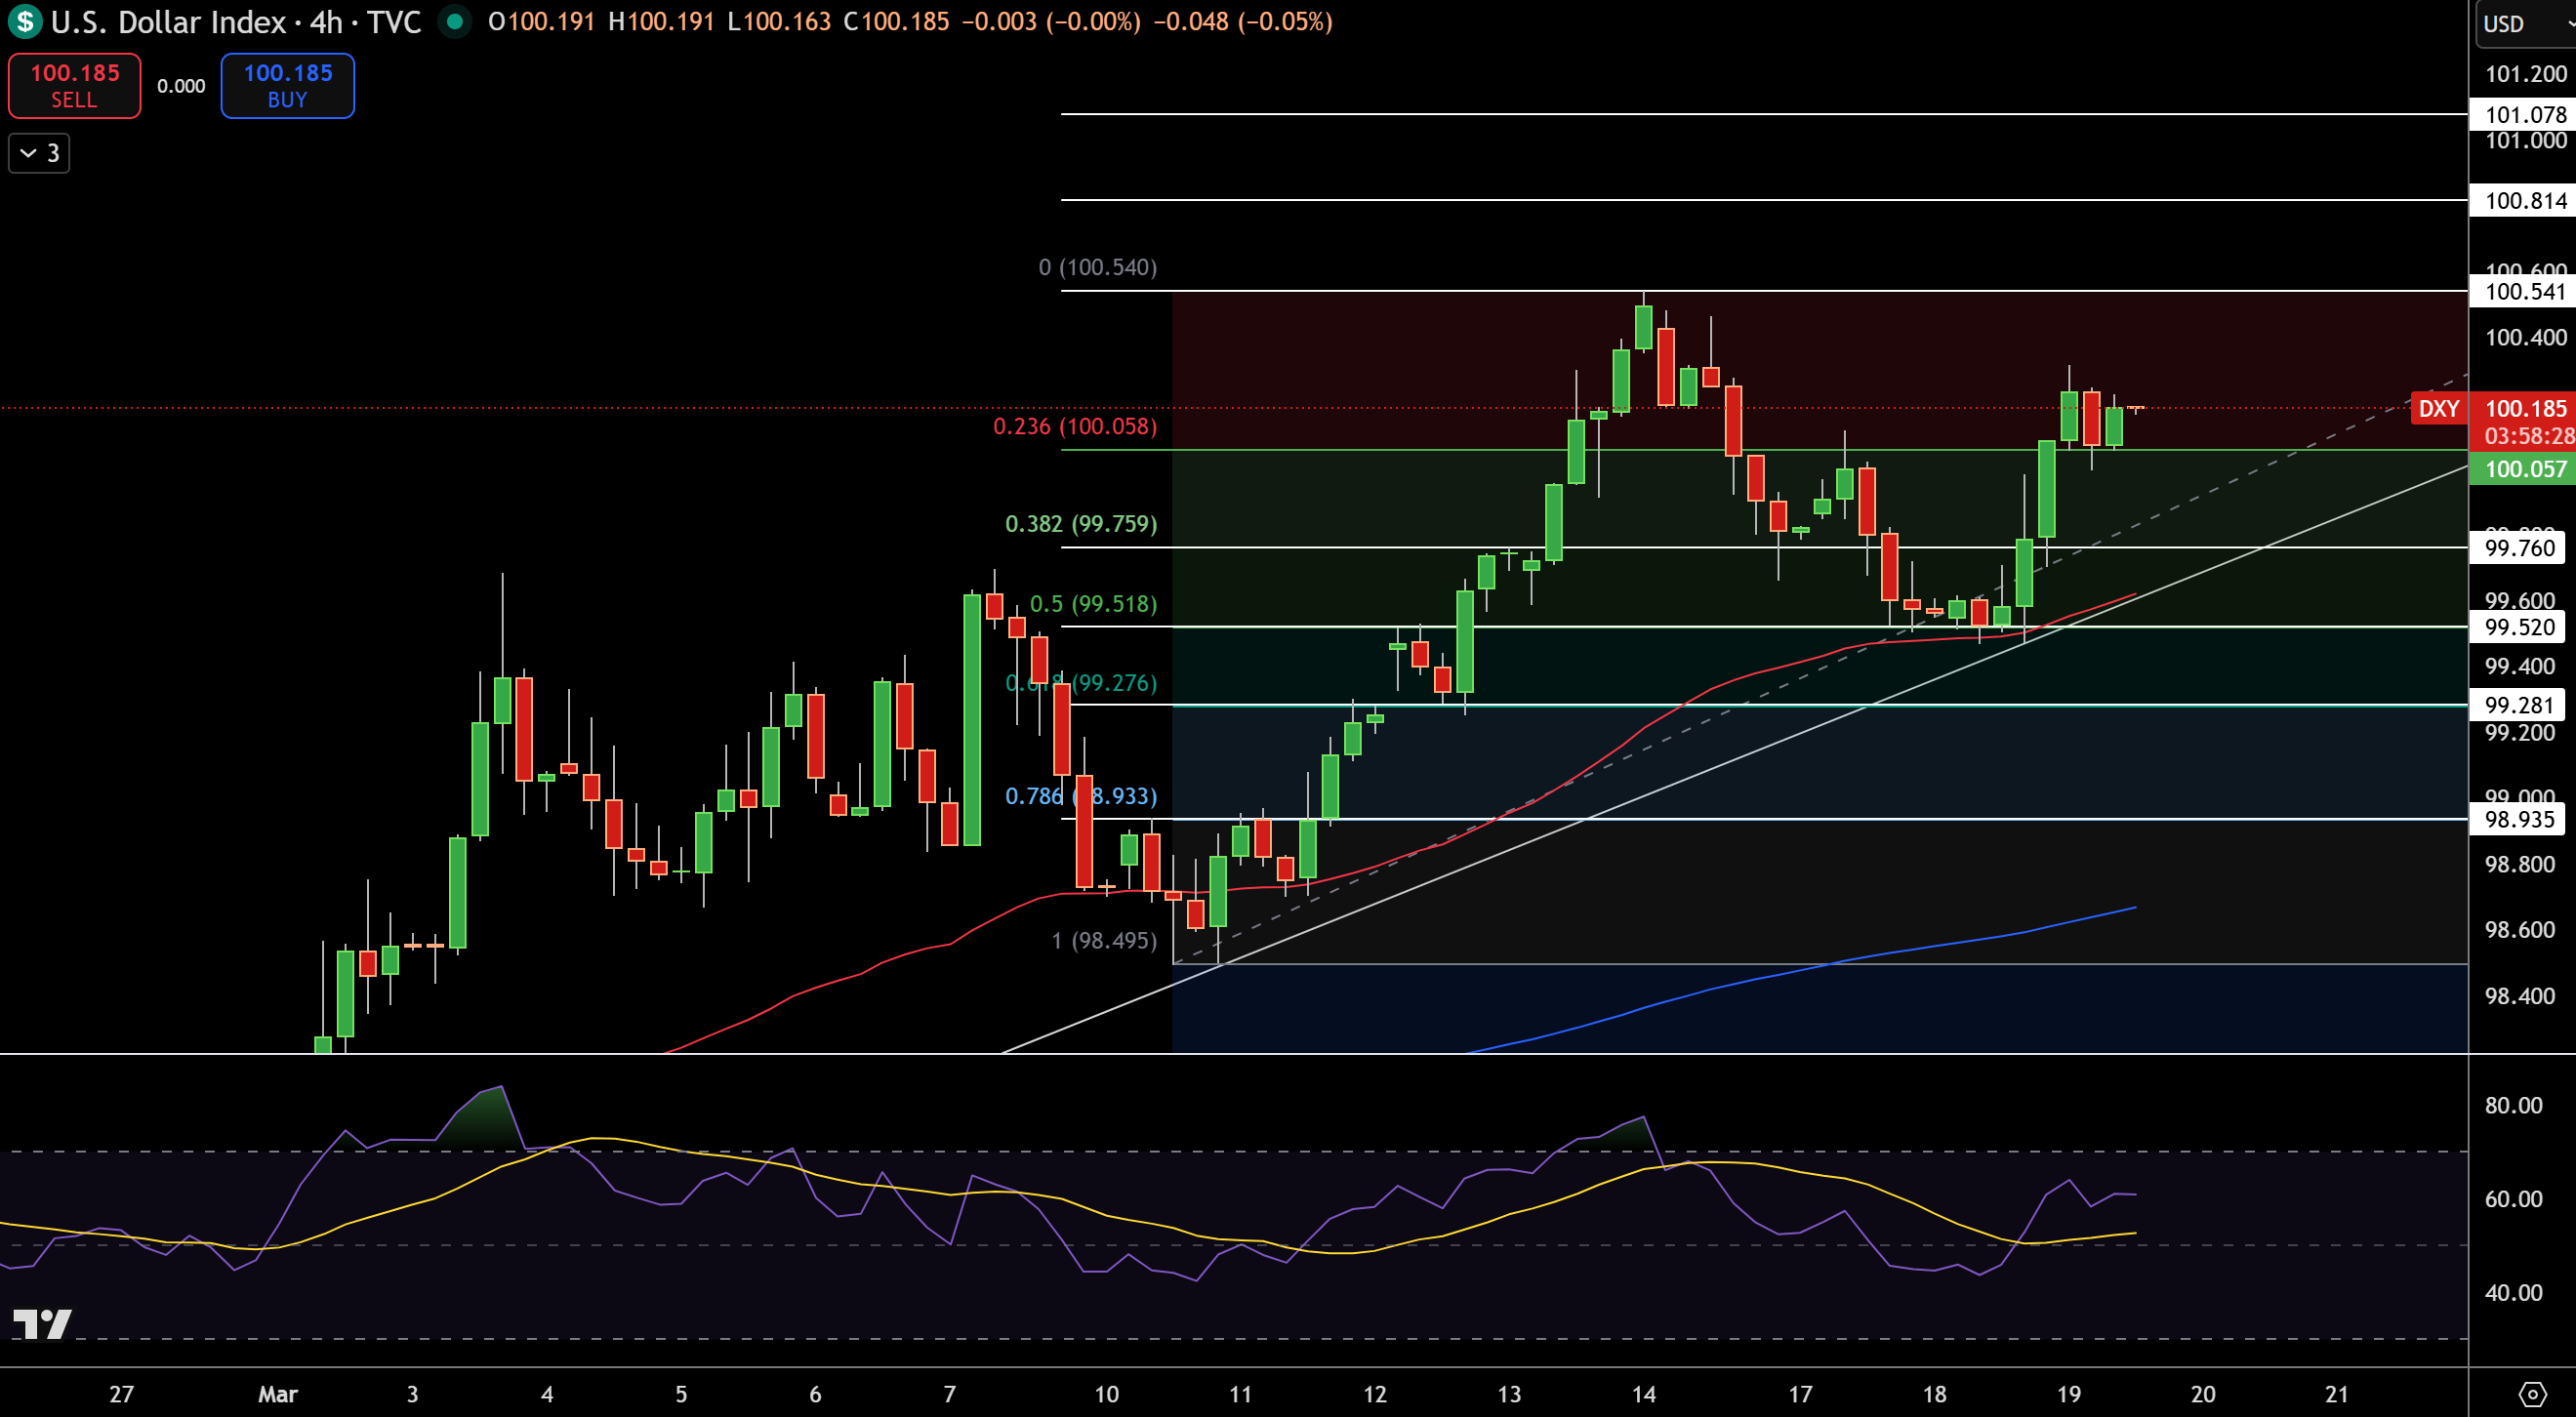
Task: Expand the collapsed indicators legend showing 3
Action: [x=40, y=153]
